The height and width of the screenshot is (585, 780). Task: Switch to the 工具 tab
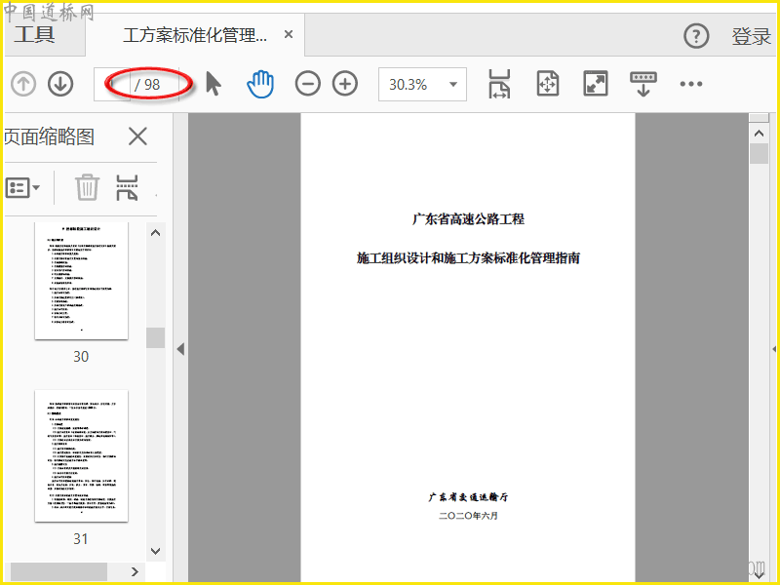tap(35, 35)
